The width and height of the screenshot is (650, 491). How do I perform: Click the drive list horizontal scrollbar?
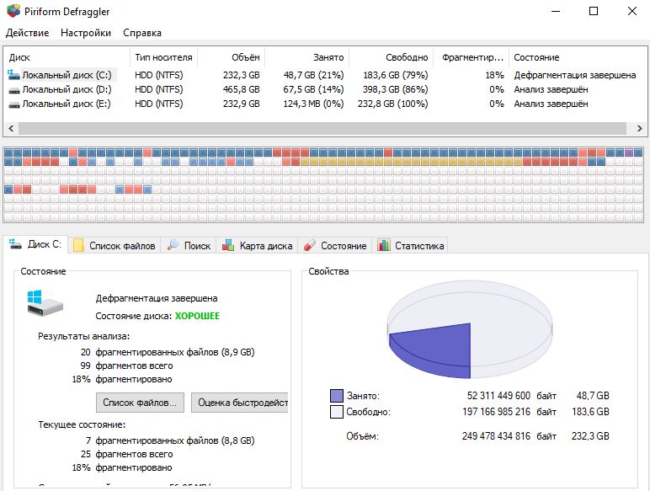click(320, 129)
